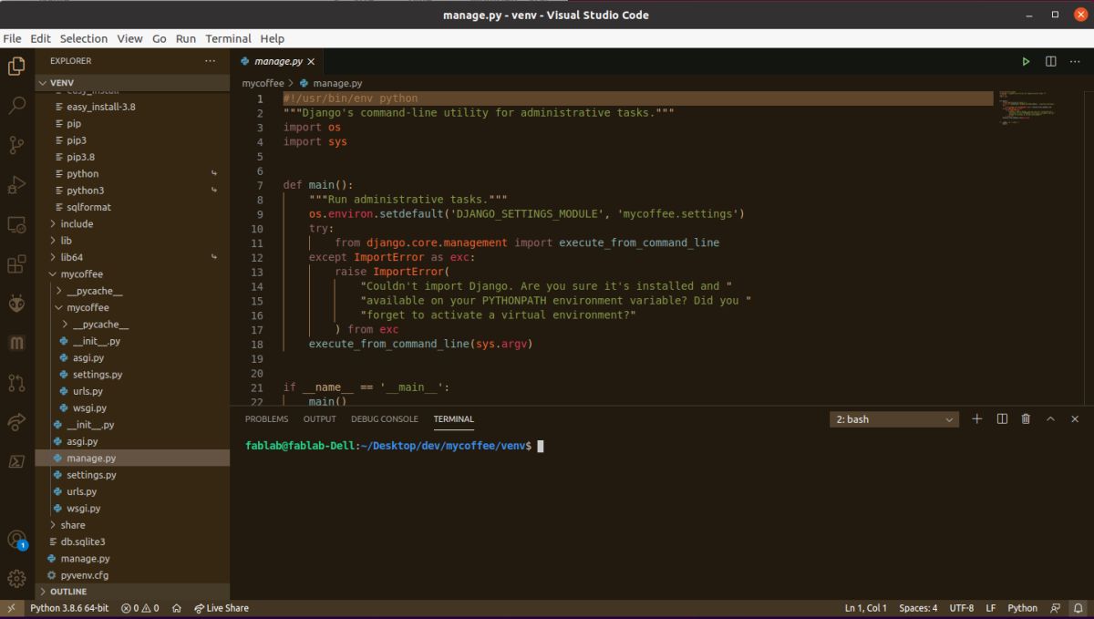Click the home icon in status bar
This screenshot has height=619, width=1094.
tap(176, 608)
